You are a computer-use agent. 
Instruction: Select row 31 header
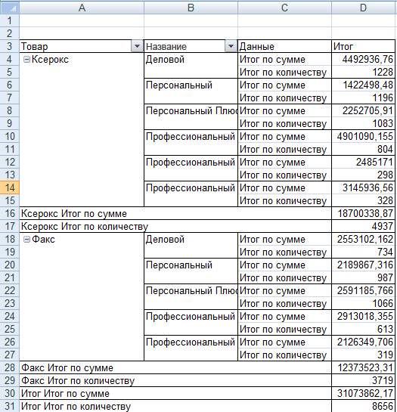click(x=10, y=406)
